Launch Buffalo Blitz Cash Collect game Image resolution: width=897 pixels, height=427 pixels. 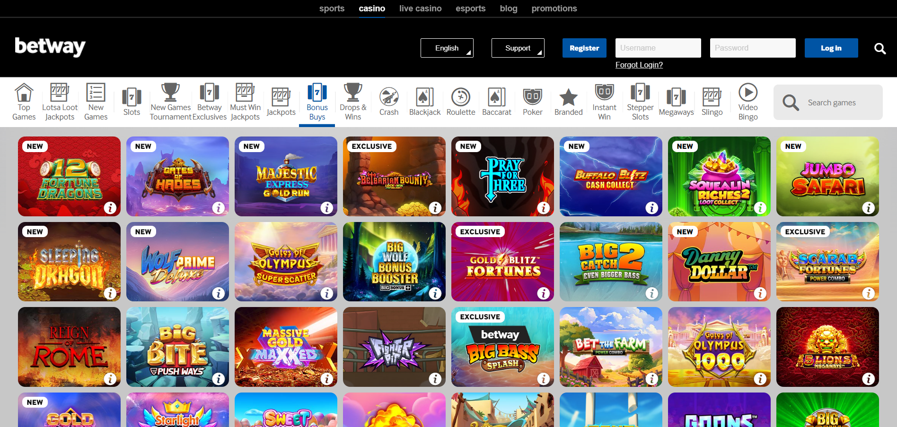(611, 177)
